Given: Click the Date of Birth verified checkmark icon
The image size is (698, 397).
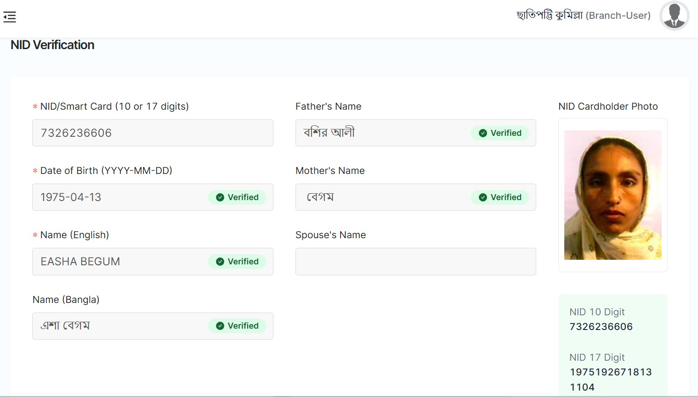Looking at the screenshot, I should [220, 197].
